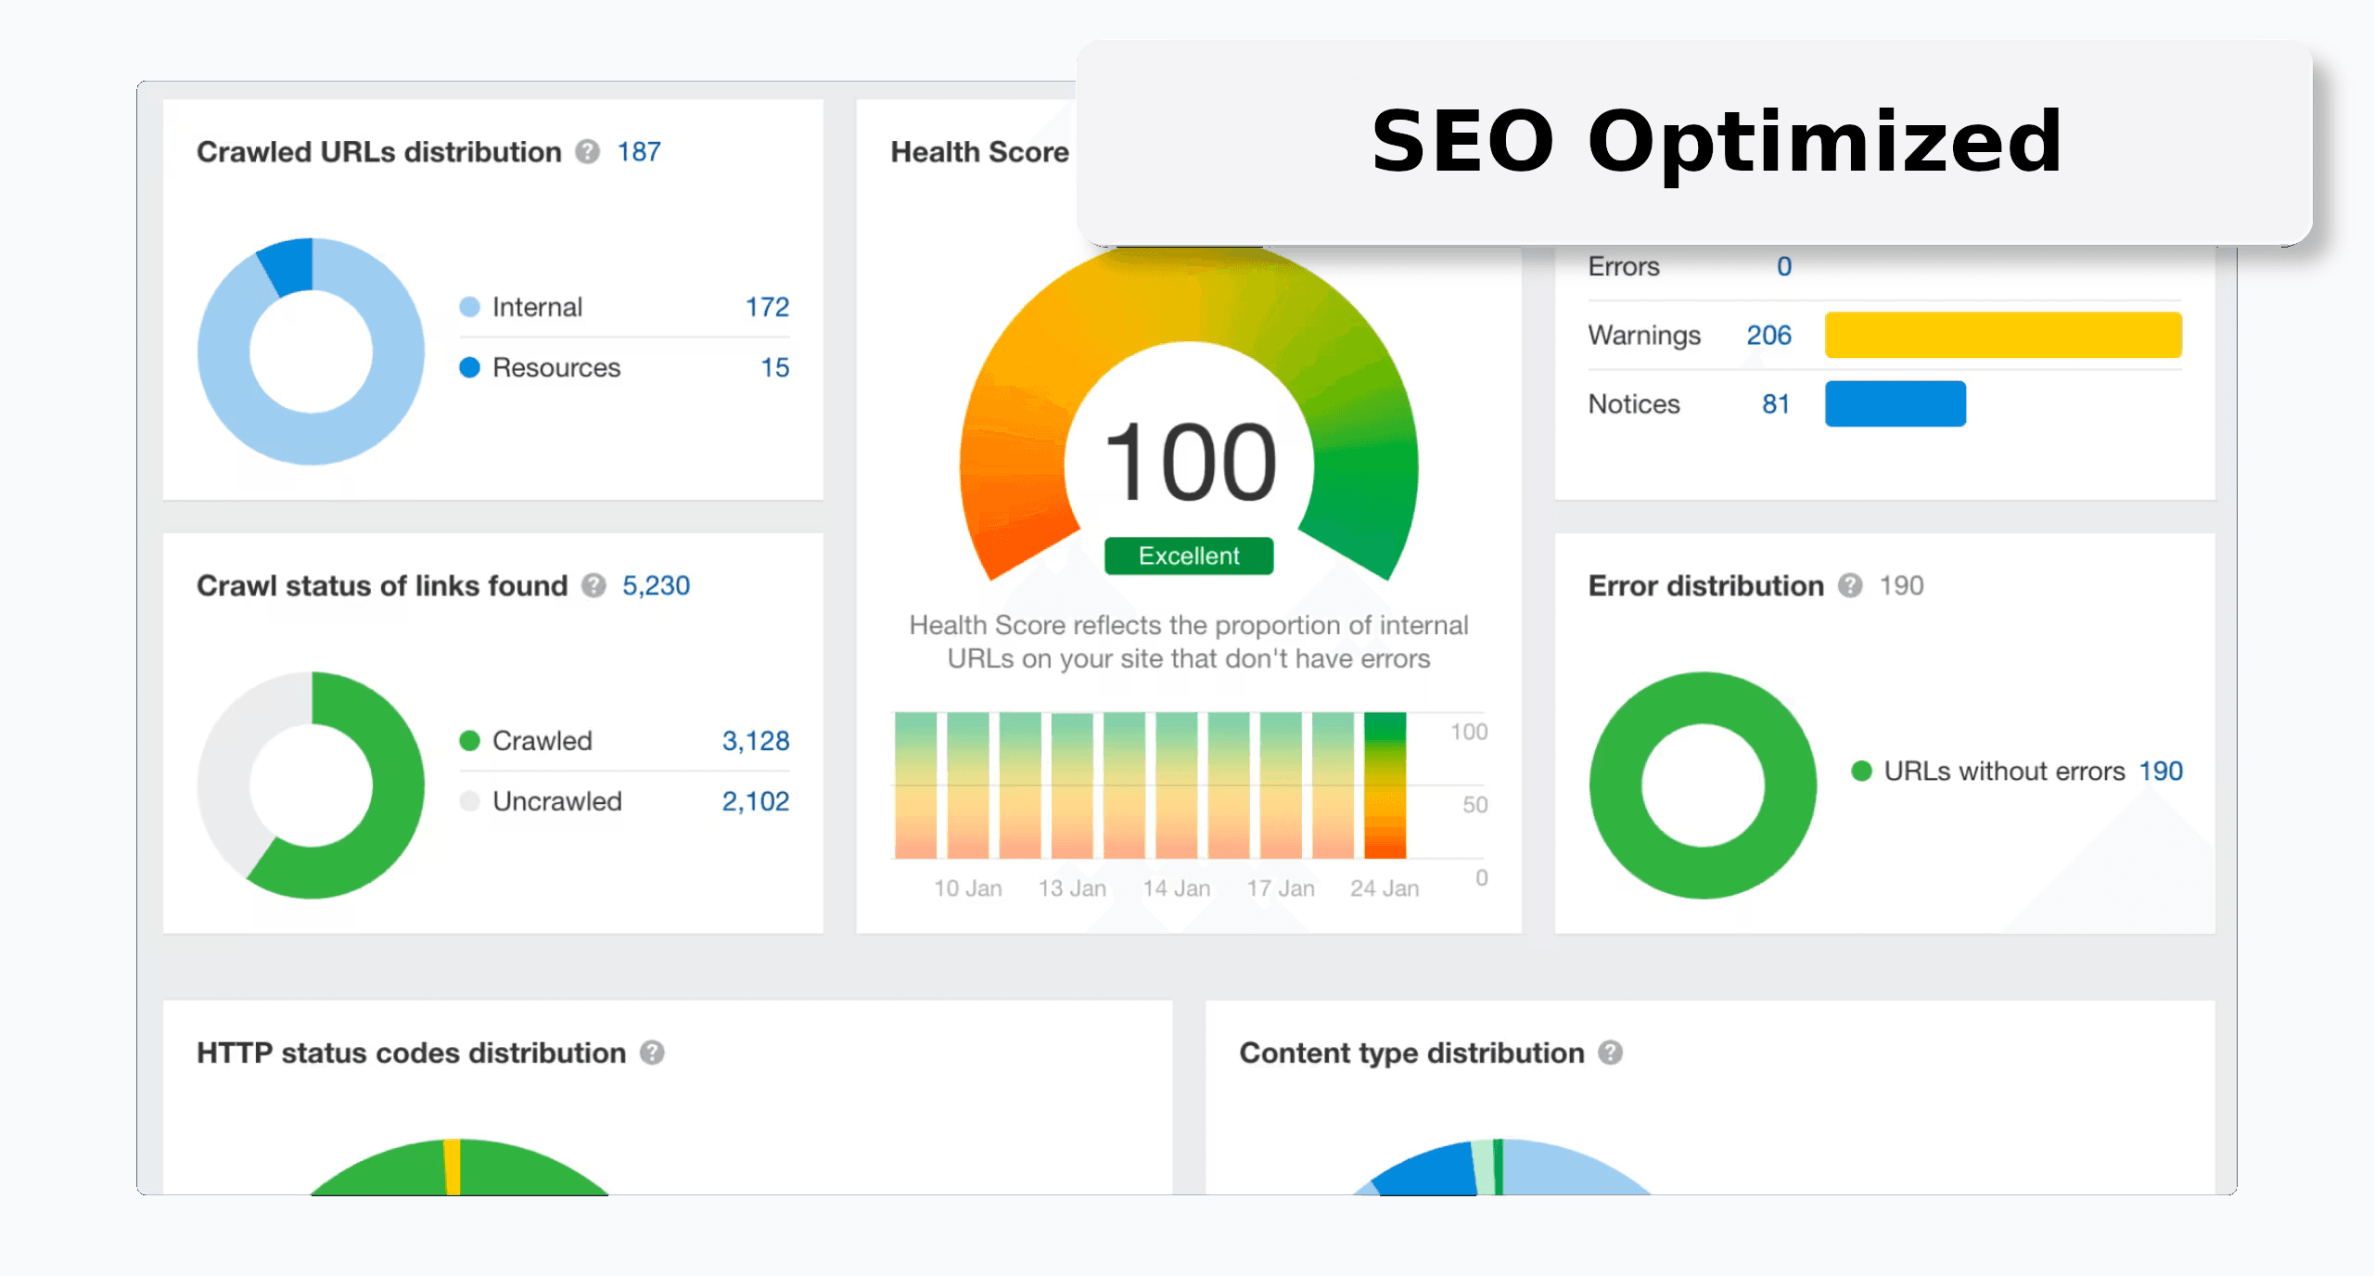Open the Crawled URLs distribution help icon
Viewport: 2374px width, 1276px height.
point(588,151)
